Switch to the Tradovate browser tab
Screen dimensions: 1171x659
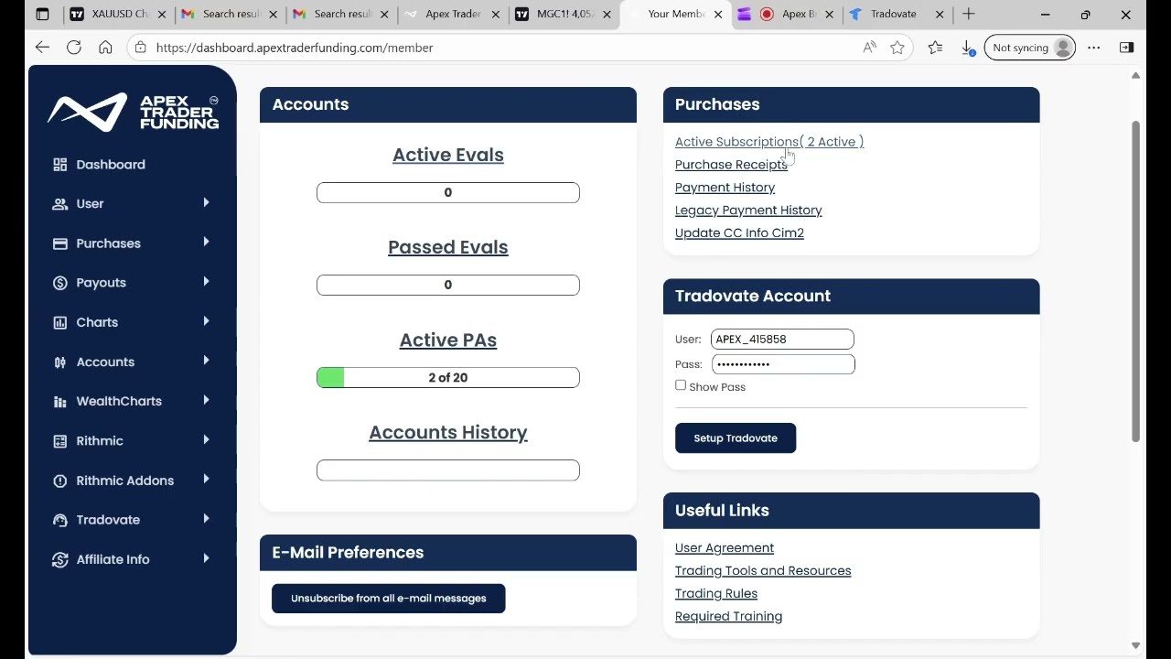[897, 14]
